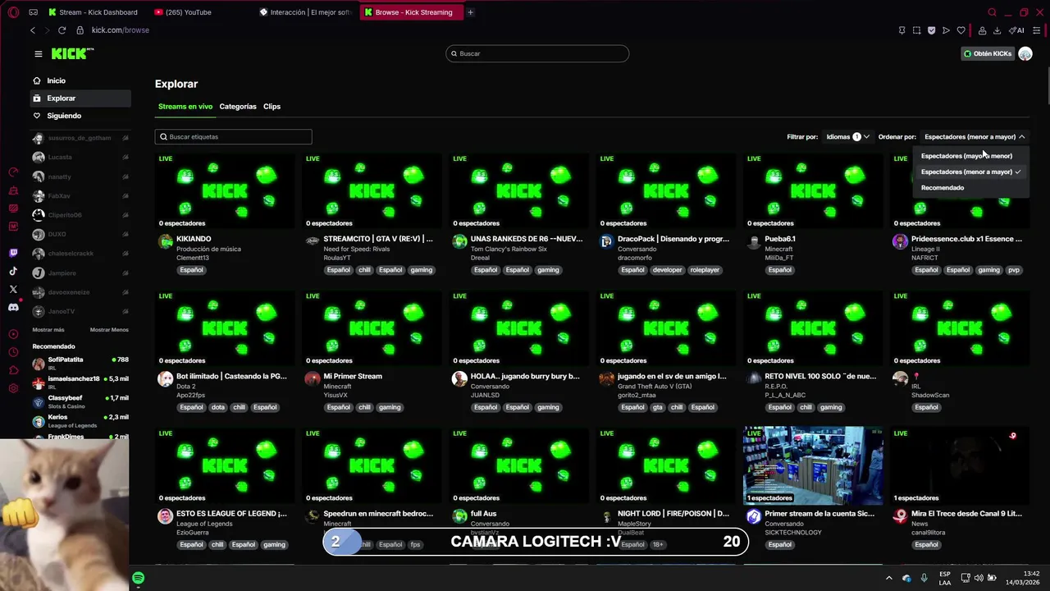The image size is (1050, 591).
Task: Click the gaming tag under STREAMCITO GTA V
Action: [421, 270]
